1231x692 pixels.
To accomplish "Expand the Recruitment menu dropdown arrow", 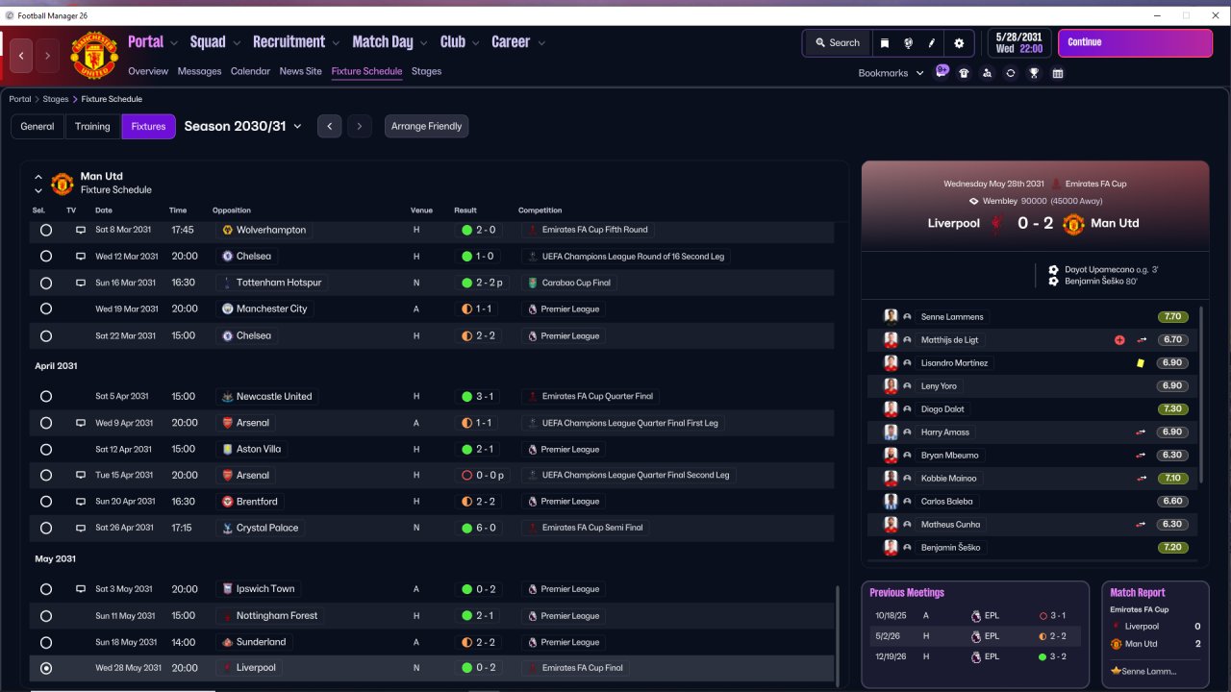I will (x=336, y=43).
